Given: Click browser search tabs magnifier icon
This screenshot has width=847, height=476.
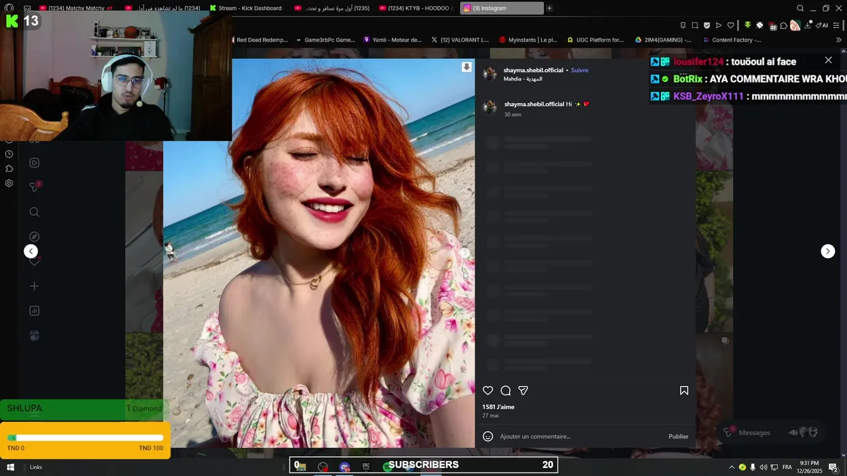Looking at the screenshot, I should tap(800, 8).
